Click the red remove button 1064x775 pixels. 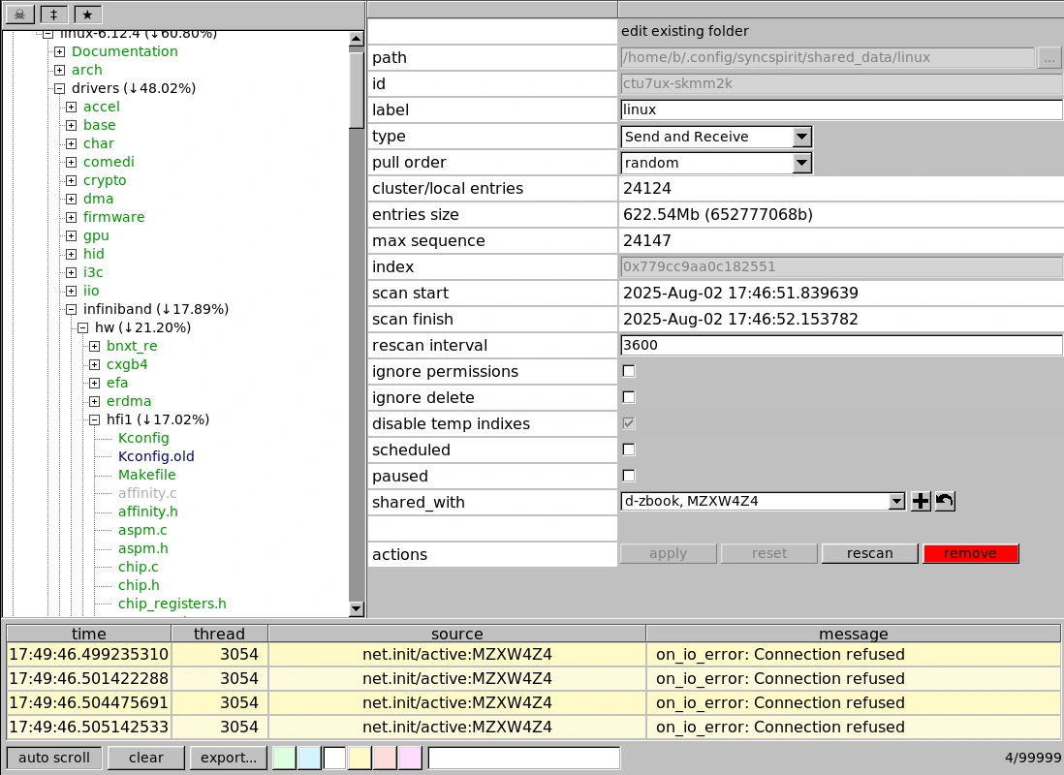970,553
